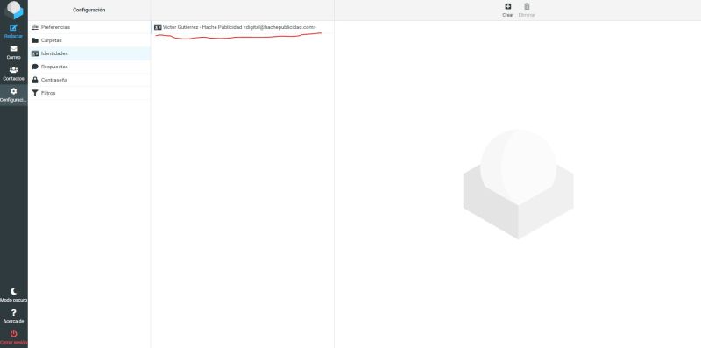Log out using Cerrar sesión
The image size is (701, 348).
(x=13, y=337)
